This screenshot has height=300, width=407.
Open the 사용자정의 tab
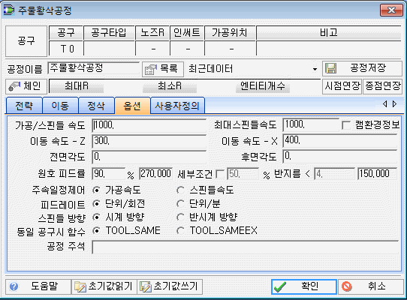coord(177,106)
